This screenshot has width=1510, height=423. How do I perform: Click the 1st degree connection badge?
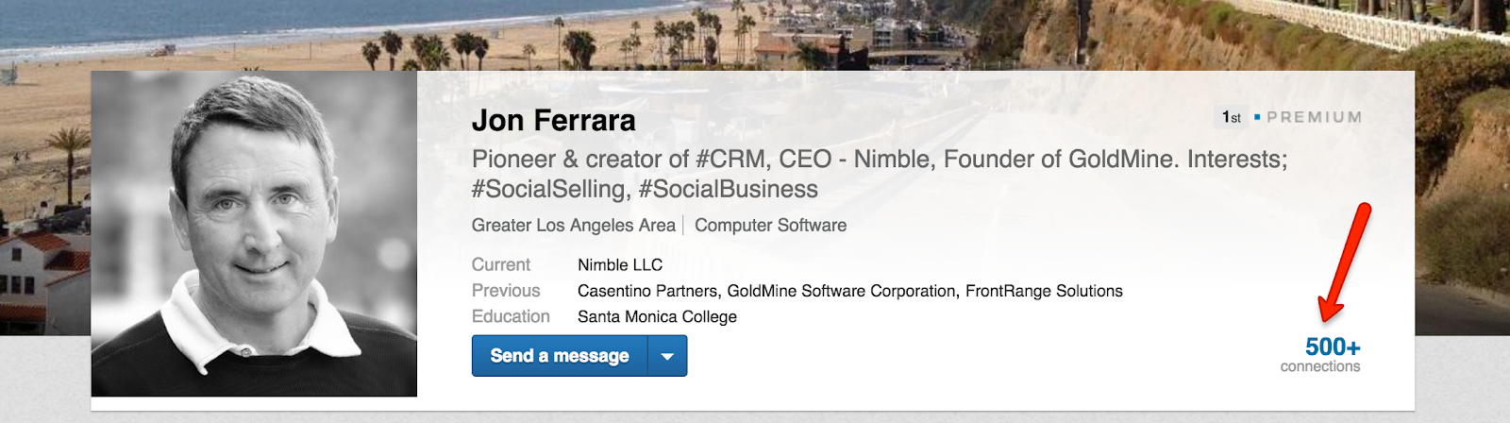coord(1231,117)
